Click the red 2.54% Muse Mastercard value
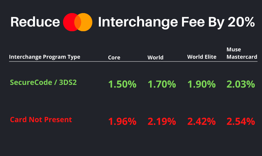The width and height of the screenshot is (262, 156). point(241,121)
